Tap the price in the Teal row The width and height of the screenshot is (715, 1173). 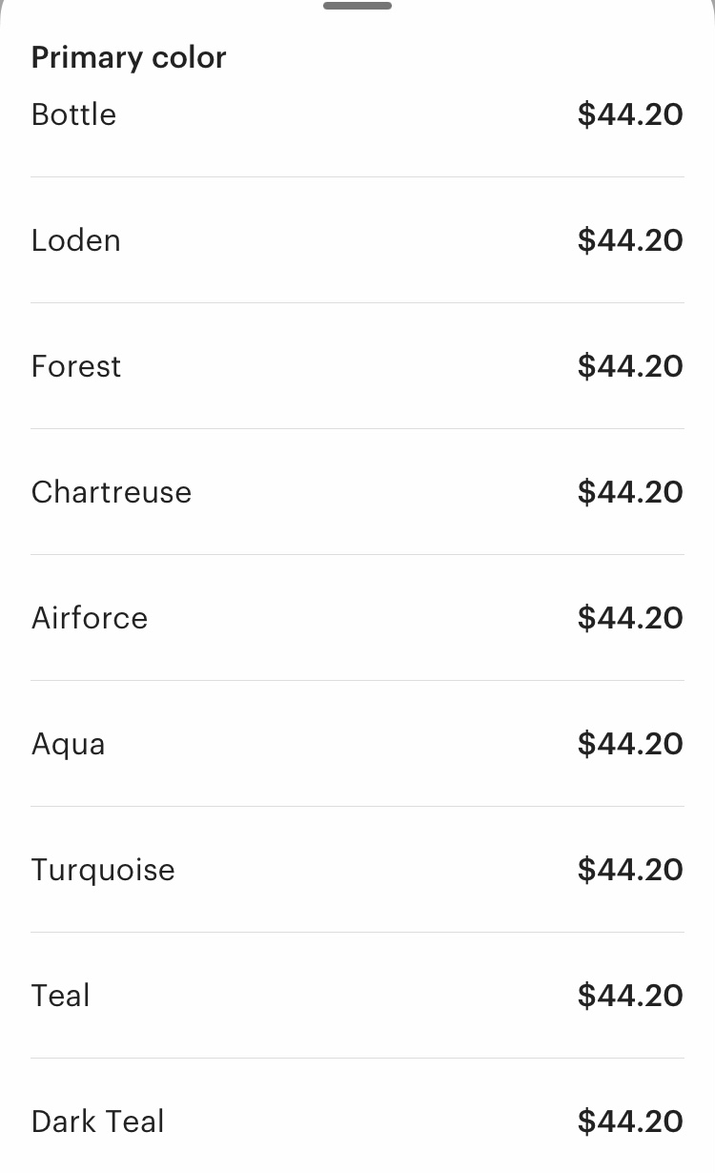(x=630, y=996)
